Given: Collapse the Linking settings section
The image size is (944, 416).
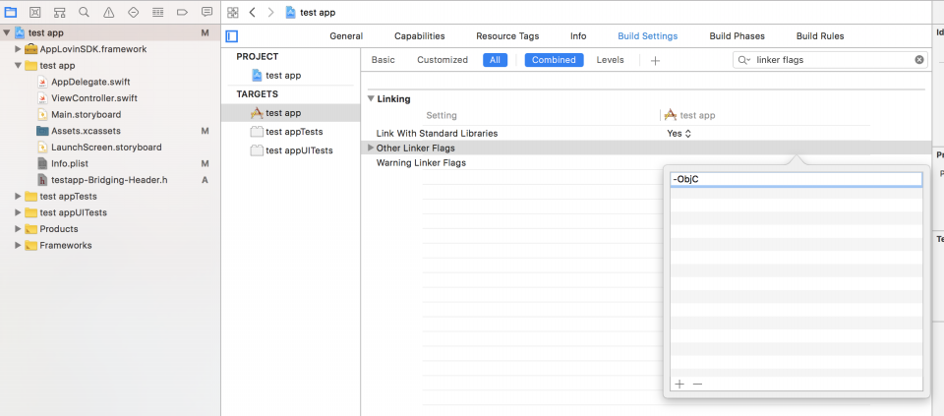Looking at the screenshot, I should click(371, 98).
